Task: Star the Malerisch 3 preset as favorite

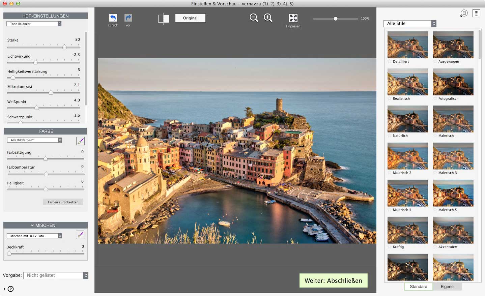Action: click(435, 173)
